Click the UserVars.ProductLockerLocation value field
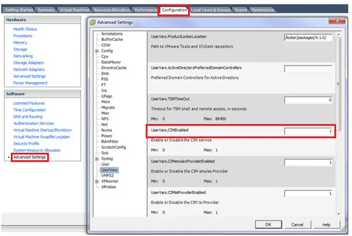 coord(308,37)
